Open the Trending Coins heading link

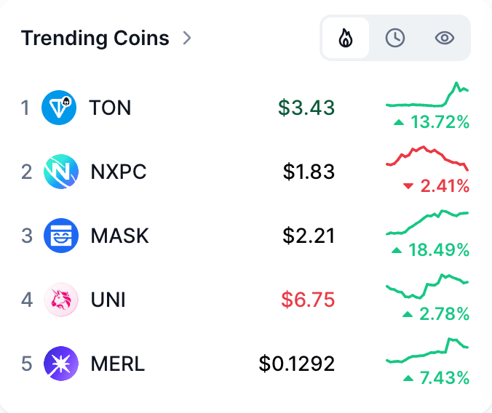coord(95,38)
